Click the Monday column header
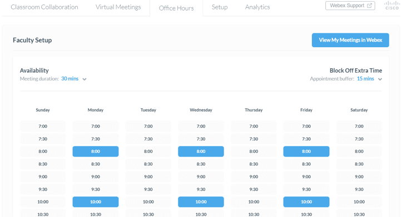 coord(96,110)
